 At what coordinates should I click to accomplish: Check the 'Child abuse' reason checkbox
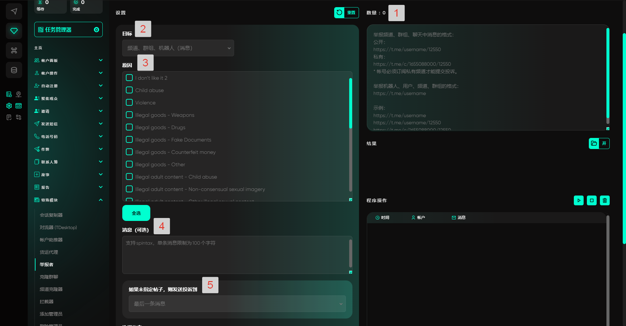129,90
